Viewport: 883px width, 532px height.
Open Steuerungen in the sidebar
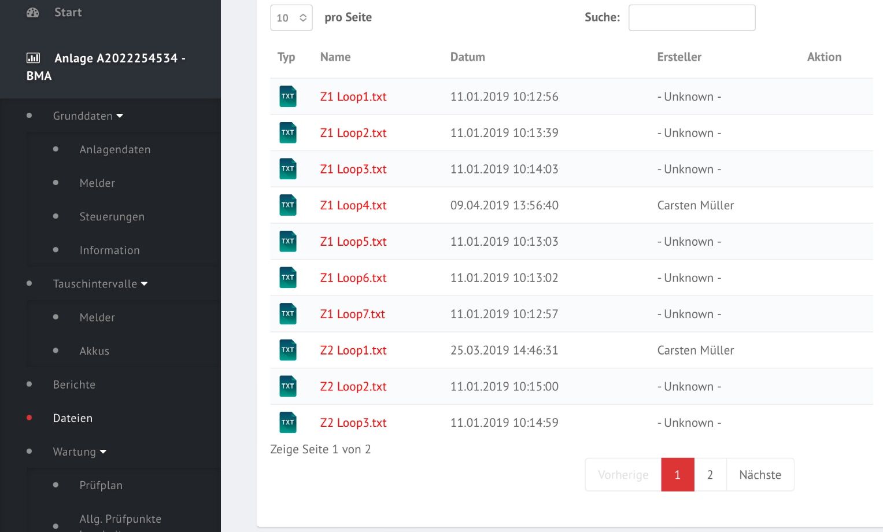pos(112,217)
